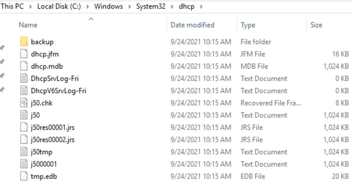Click the backup folder icon
Image resolution: width=353 pixels, height=184 pixels.
[24, 42]
